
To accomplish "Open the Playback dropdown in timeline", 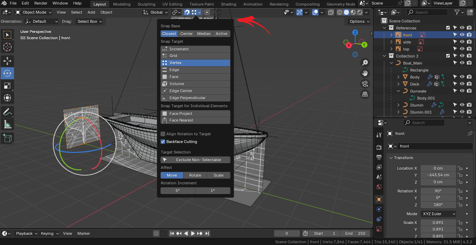I will click(x=26, y=234).
